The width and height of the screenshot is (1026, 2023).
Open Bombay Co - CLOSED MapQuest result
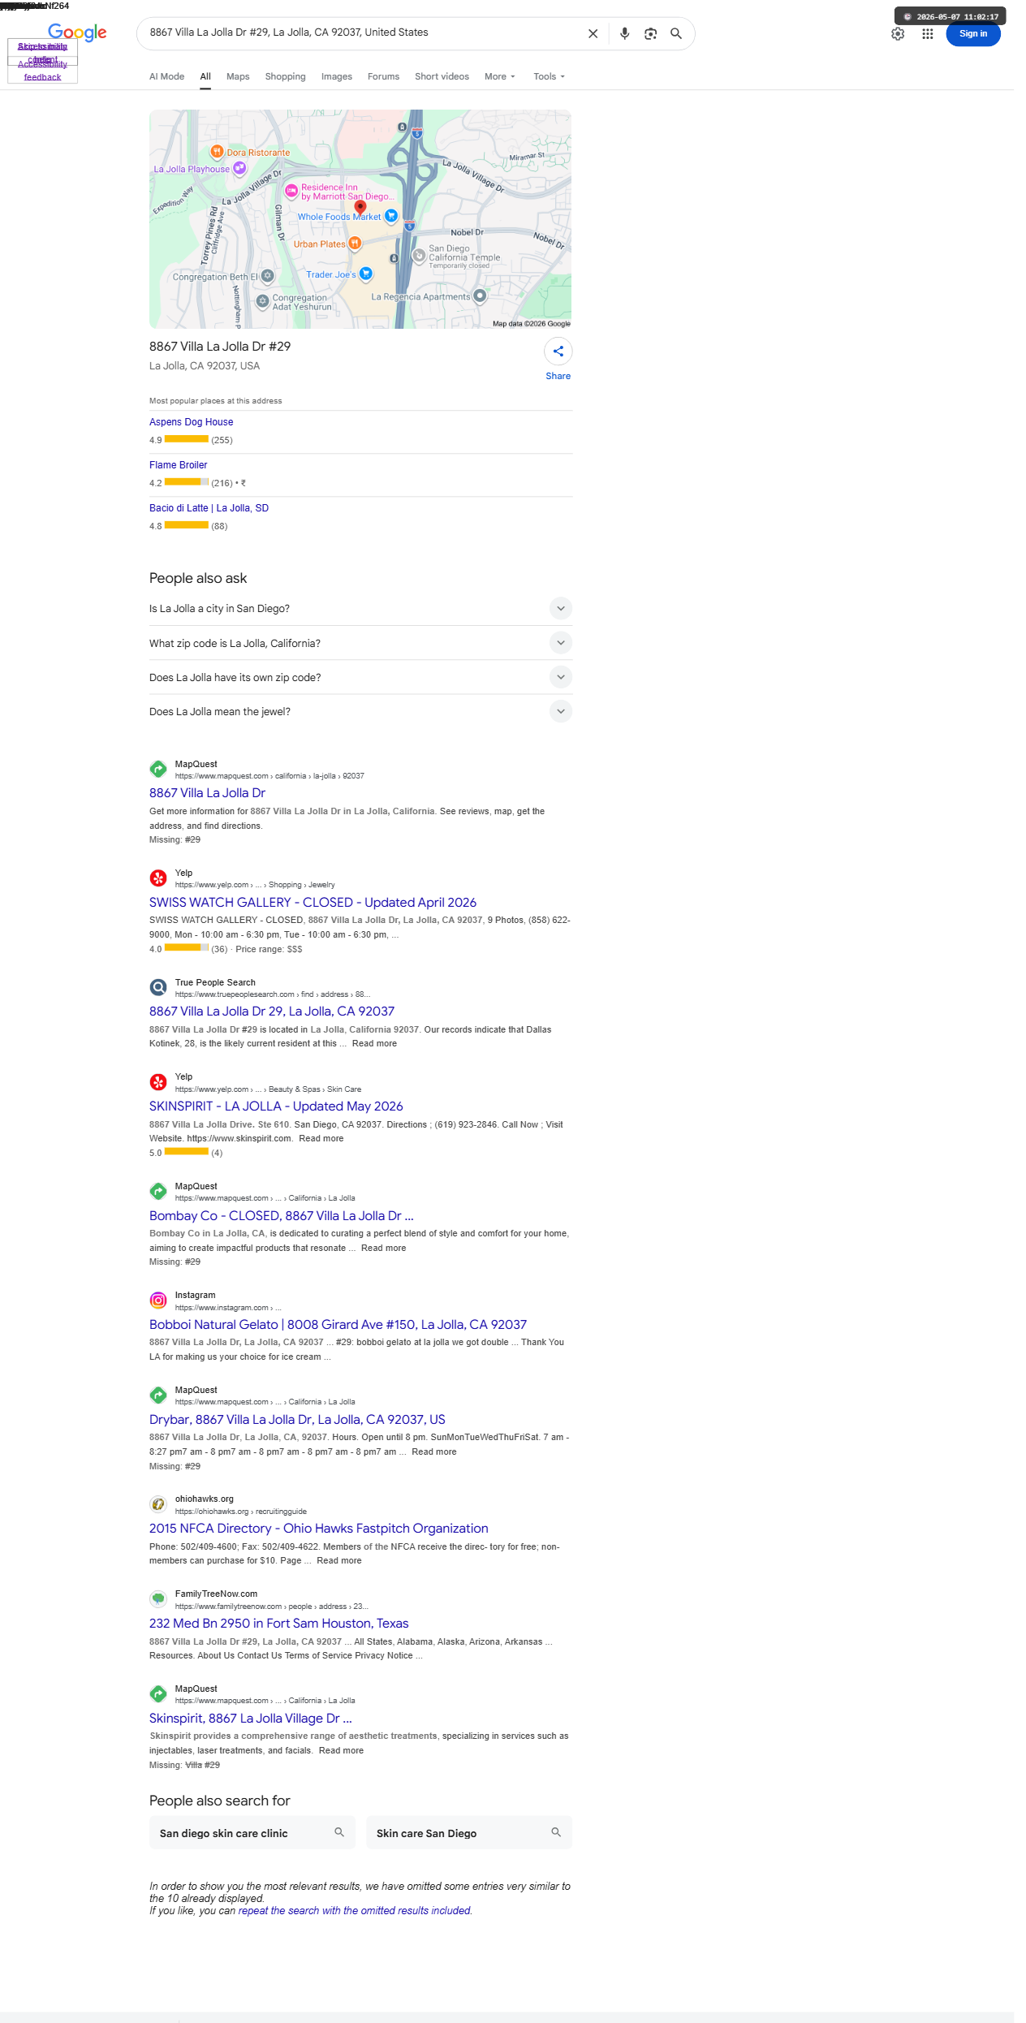[282, 1216]
